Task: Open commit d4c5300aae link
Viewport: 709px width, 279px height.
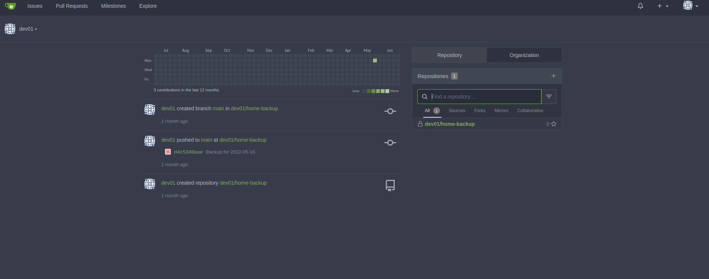Action: [188, 152]
